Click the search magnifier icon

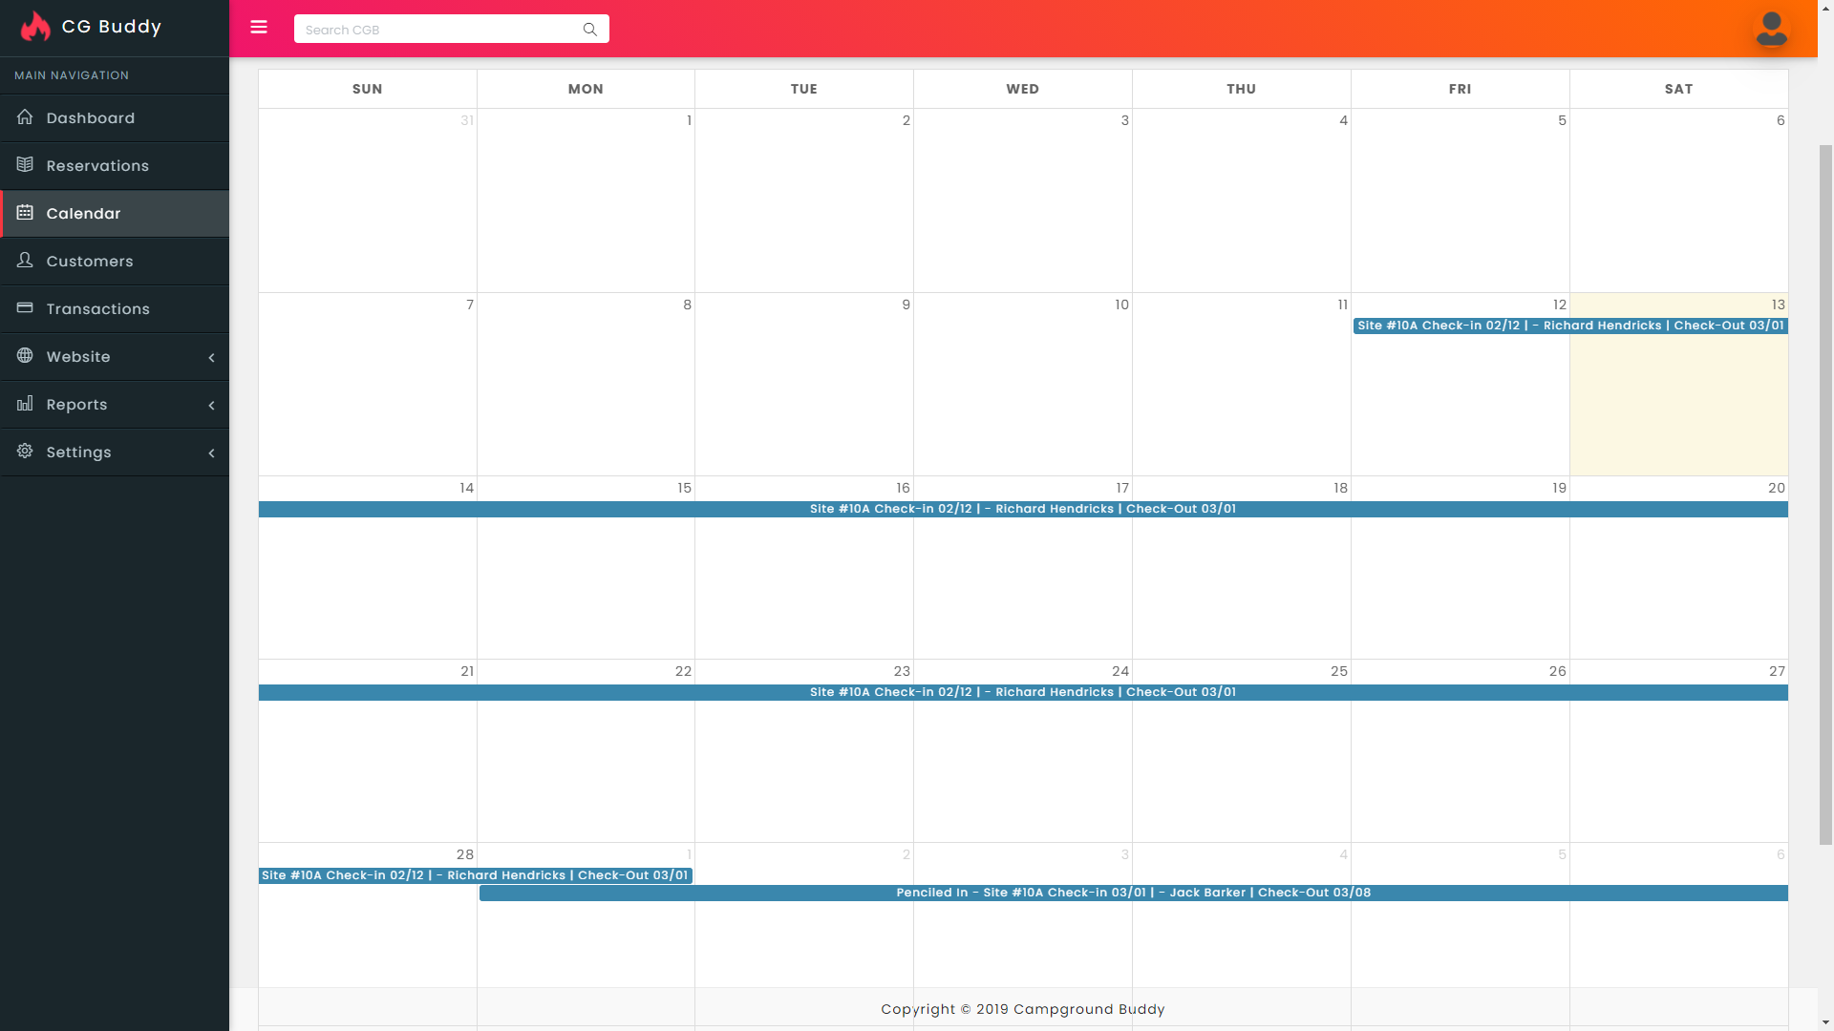pos(590,29)
